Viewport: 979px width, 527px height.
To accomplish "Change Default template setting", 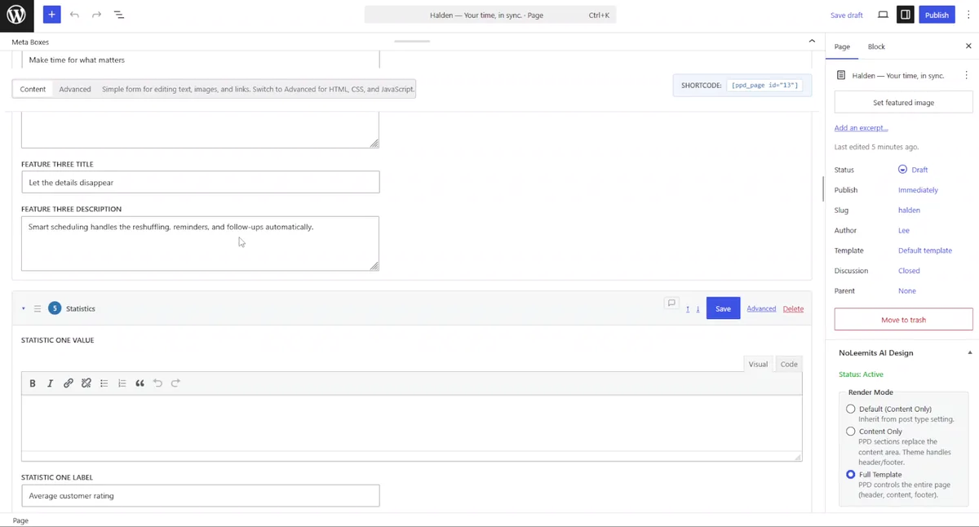I will (924, 250).
